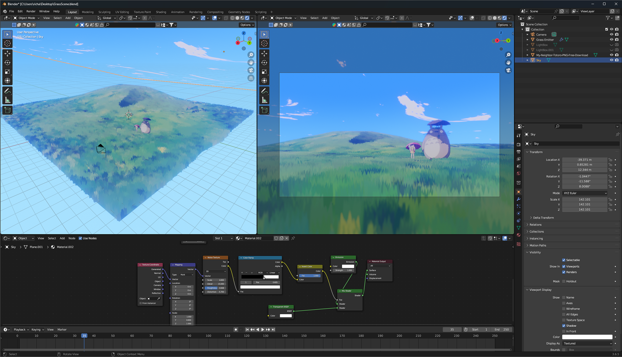Click the pan hand icon in left viewport
The image size is (622, 357).
[x=251, y=62]
